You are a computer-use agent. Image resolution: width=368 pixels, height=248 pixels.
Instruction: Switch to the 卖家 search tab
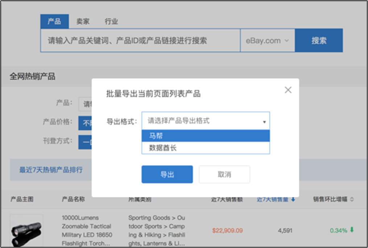click(x=83, y=21)
